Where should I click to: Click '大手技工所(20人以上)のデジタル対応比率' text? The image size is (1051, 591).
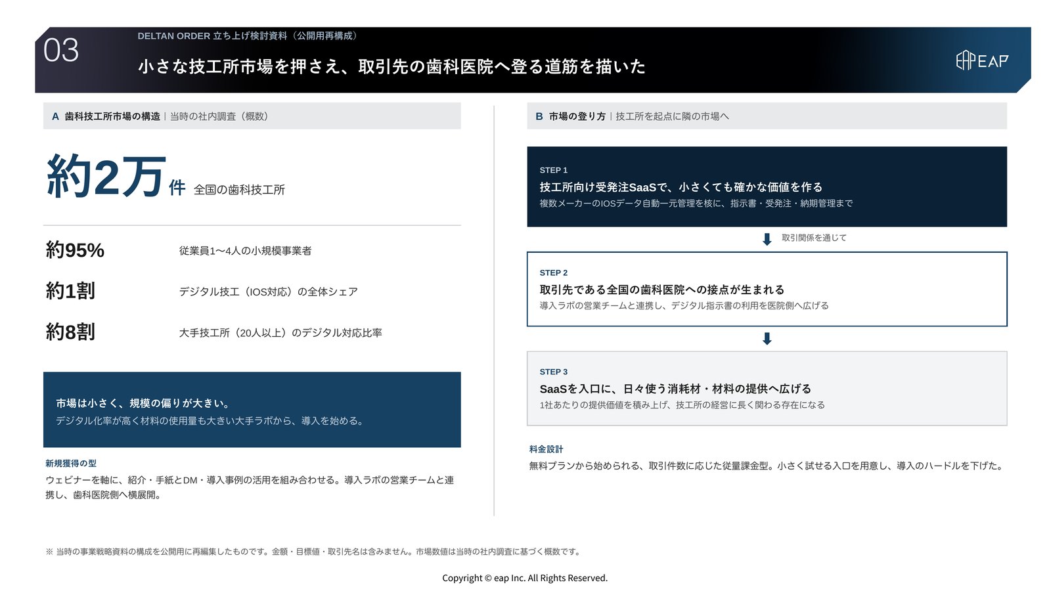tap(280, 333)
